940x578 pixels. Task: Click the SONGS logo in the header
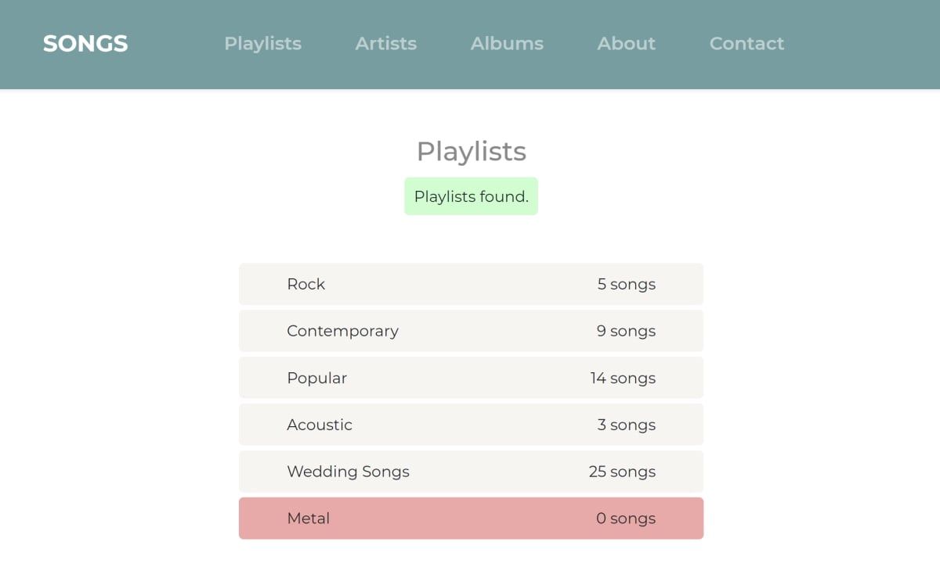coord(85,44)
